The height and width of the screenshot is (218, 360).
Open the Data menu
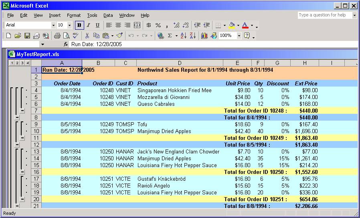click(108, 15)
